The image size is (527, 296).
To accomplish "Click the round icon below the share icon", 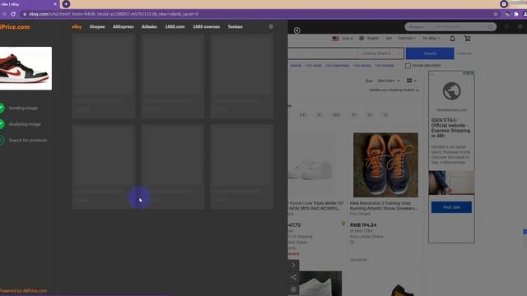I will 293,289.
